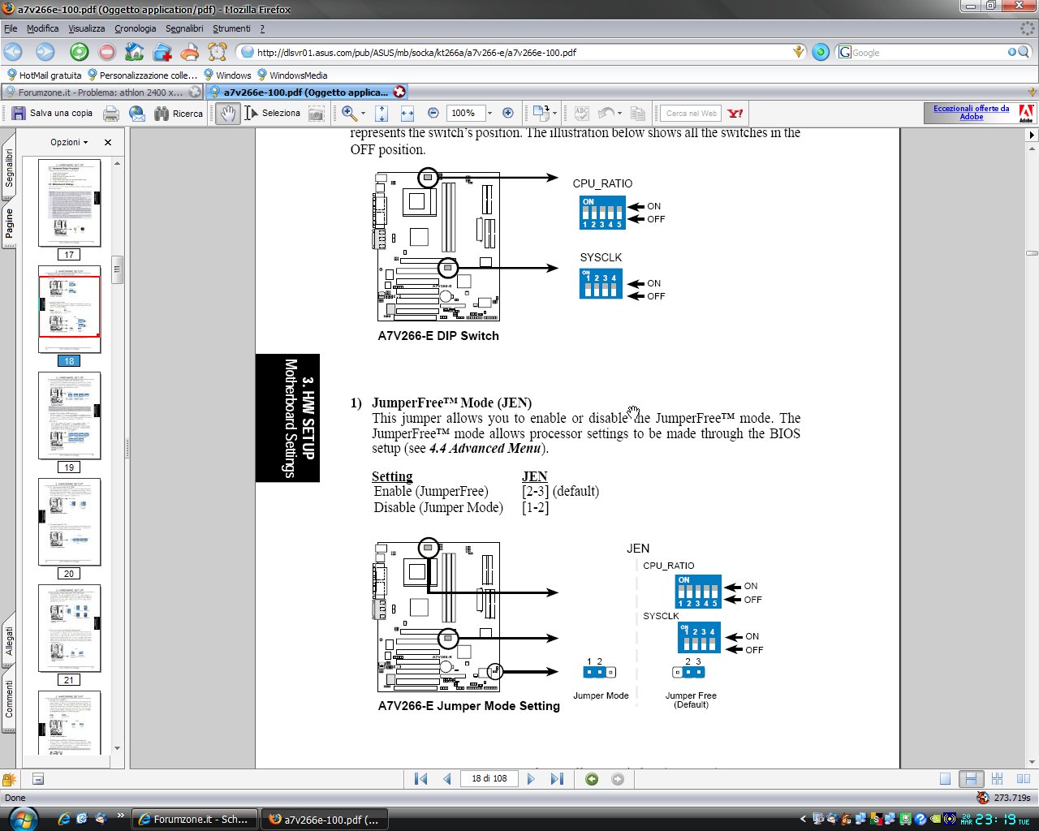Activate the Hand tool
This screenshot has height=831, width=1039.
[228, 114]
